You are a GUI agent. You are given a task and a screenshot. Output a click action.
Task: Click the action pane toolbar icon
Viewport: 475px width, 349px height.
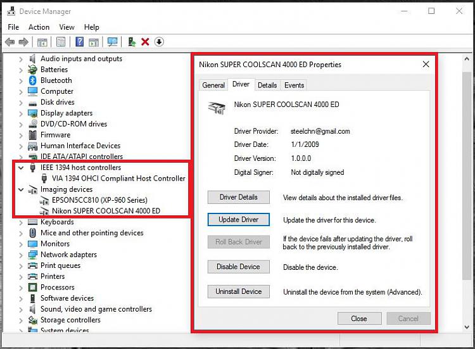(94, 42)
